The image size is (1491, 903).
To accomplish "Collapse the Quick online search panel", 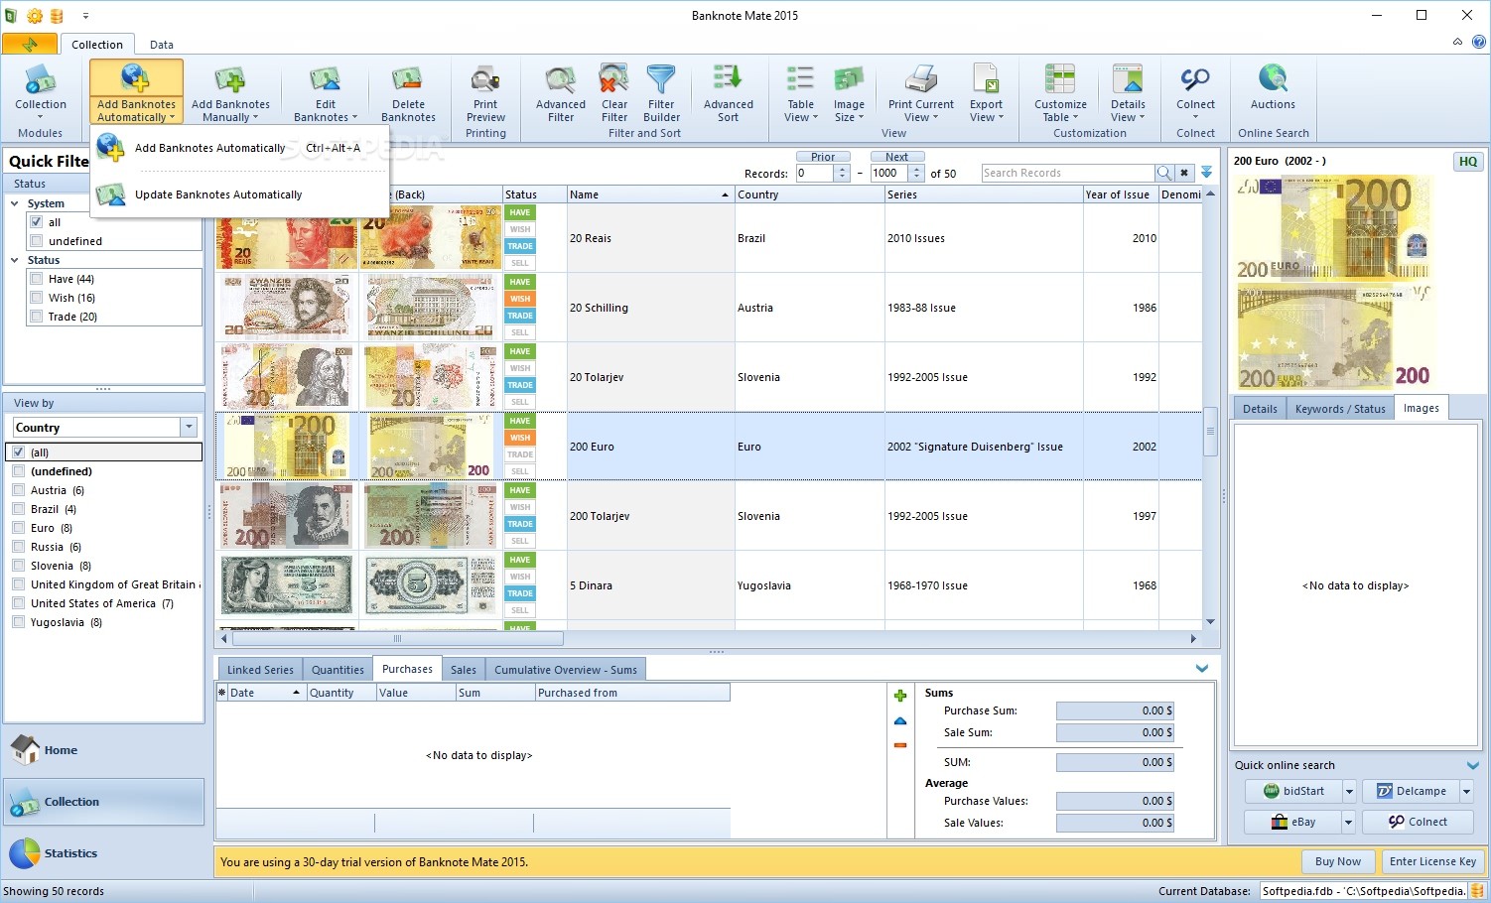I will [x=1472, y=765].
